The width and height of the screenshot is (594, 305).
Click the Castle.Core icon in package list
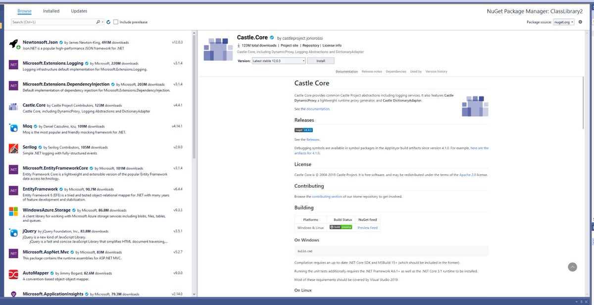point(14,107)
